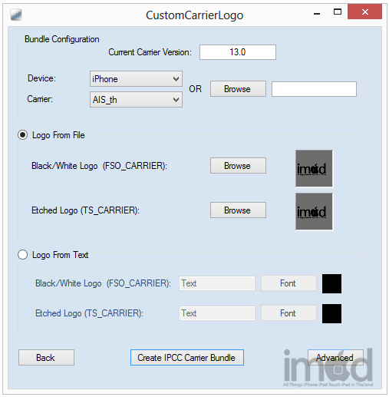
Task: Click the Current Carrier Version field
Action: point(238,52)
